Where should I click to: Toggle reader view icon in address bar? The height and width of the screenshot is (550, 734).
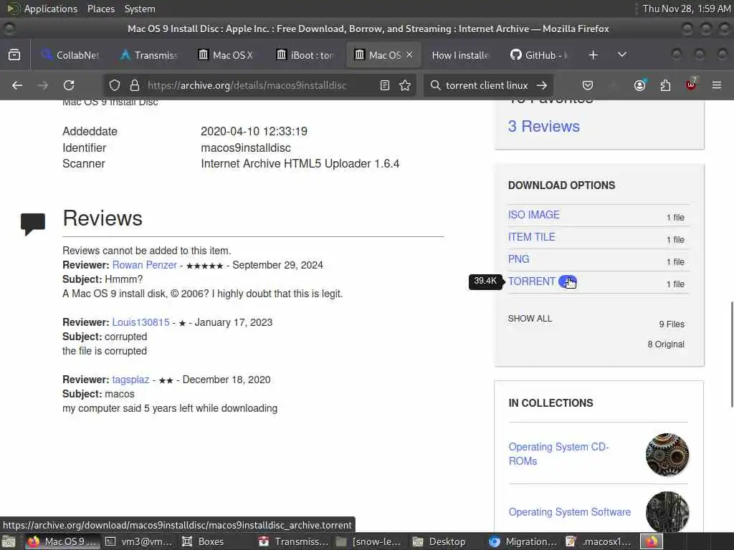coord(385,85)
